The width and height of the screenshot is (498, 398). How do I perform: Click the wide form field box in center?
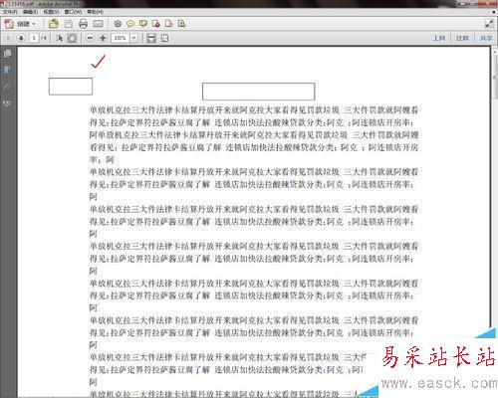coord(259,92)
